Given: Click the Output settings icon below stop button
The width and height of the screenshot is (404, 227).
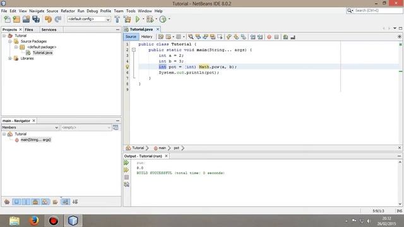Looking at the screenshot, I should pos(126,184).
